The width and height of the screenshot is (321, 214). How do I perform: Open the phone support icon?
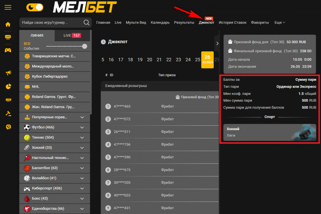tap(8, 127)
